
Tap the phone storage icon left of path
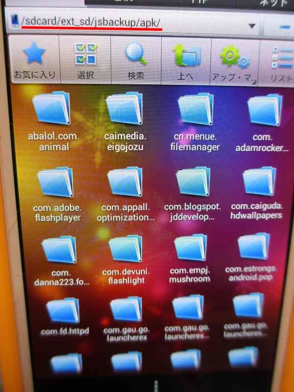(x=15, y=21)
